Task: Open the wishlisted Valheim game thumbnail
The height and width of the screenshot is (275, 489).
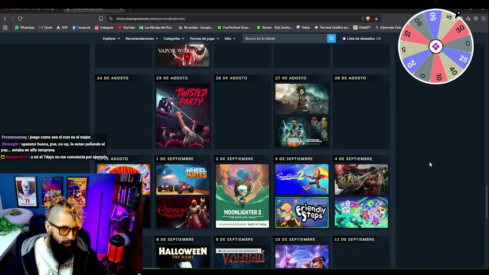Action: [x=242, y=256]
